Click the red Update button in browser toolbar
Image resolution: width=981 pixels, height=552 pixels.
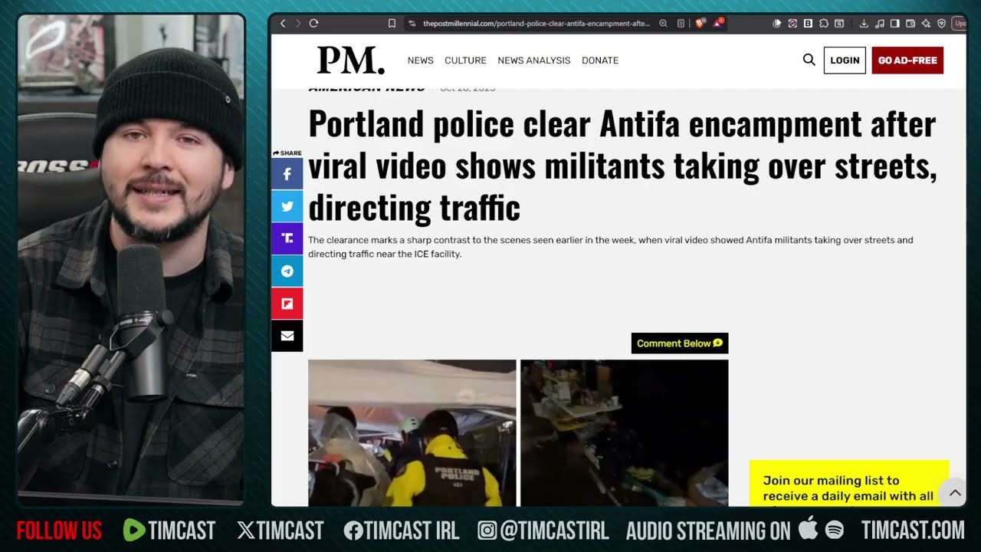[959, 24]
